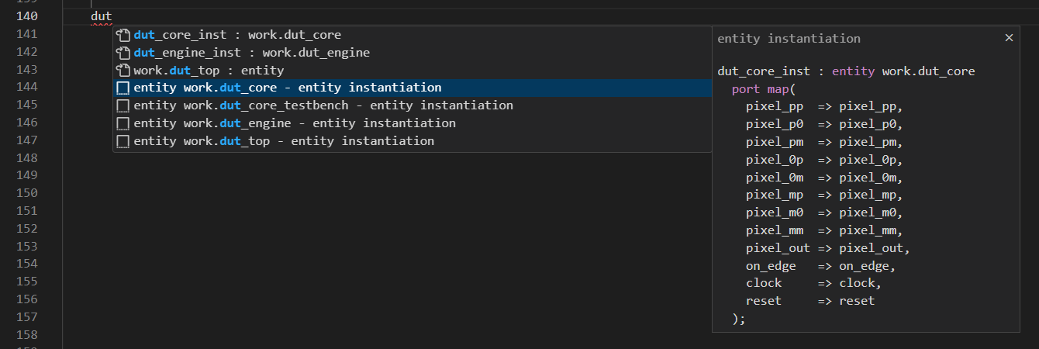The width and height of the screenshot is (1039, 349).
Task: Click snippet icon for work.dut_top instantiation
Action: [123, 141]
